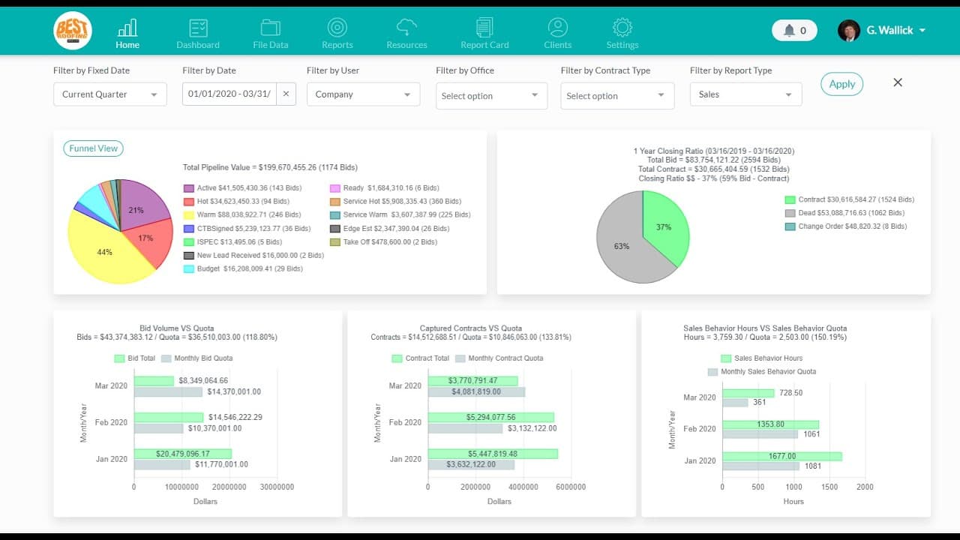Open the Dashboard icon in top navigation
The width and height of the screenshot is (960, 540).
(198, 28)
